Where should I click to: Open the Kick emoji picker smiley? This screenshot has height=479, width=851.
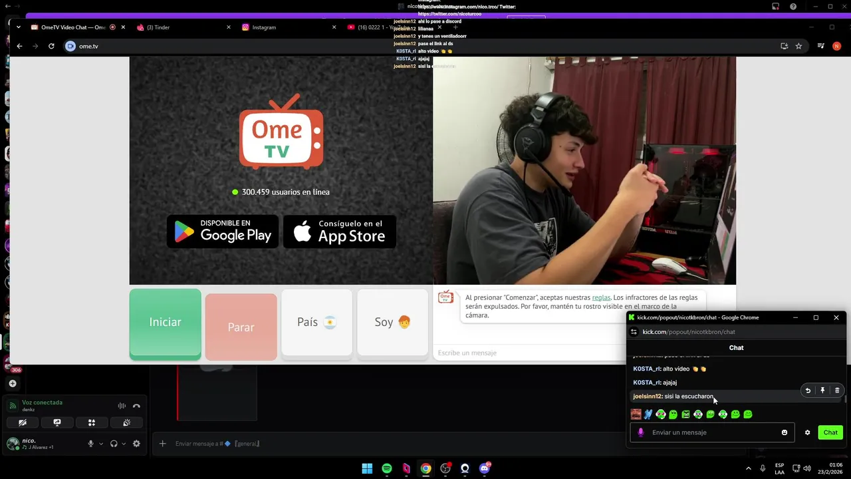tap(785, 432)
